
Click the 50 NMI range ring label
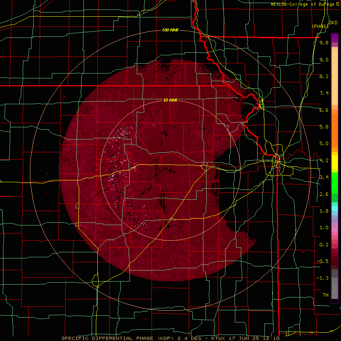(x=170, y=100)
